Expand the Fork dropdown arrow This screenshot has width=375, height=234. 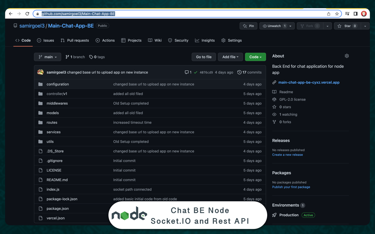tap(328, 26)
